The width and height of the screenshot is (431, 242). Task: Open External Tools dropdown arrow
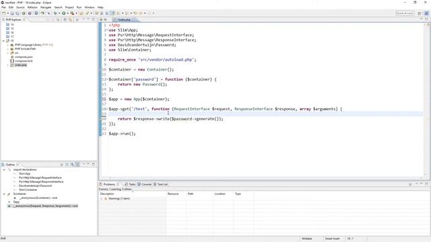tap(76, 13)
